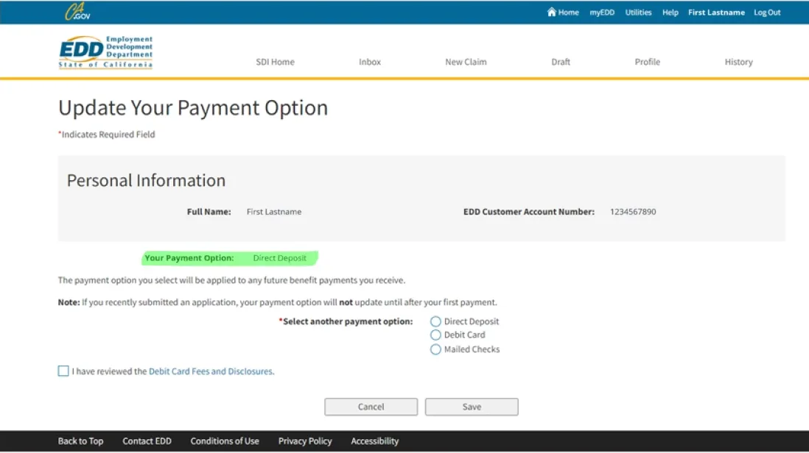Viewport: 809px width, 453px height.
Task: Go to the Profile tab
Action: coord(647,62)
